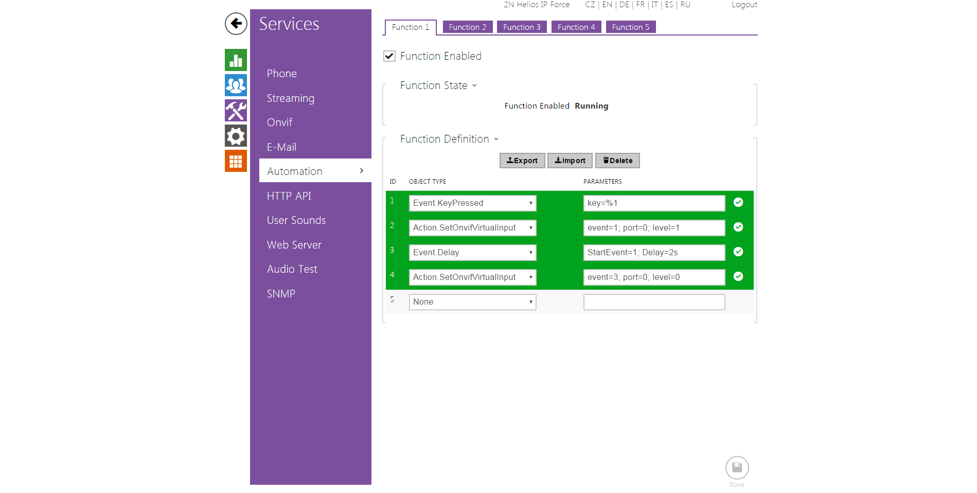The height and width of the screenshot is (493, 977).
Task: Switch to the Function 3 tab
Action: pyautogui.click(x=522, y=27)
